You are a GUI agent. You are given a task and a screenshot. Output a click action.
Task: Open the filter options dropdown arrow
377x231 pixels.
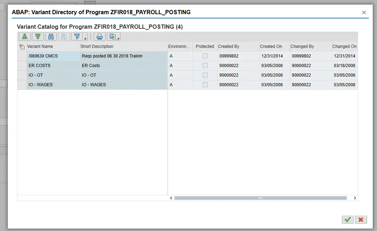coord(85,38)
